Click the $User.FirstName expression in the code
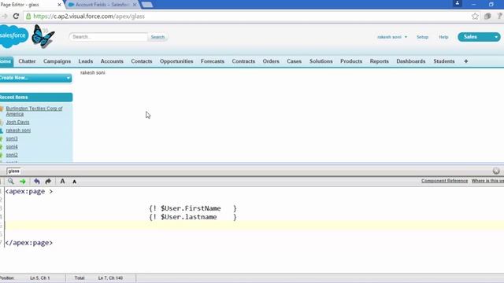 click(x=191, y=208)
